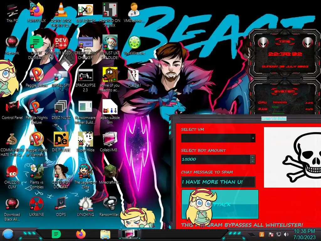321x241 pixels.
Task: Open Control Panel desktop icon
Action: point(12,110)
